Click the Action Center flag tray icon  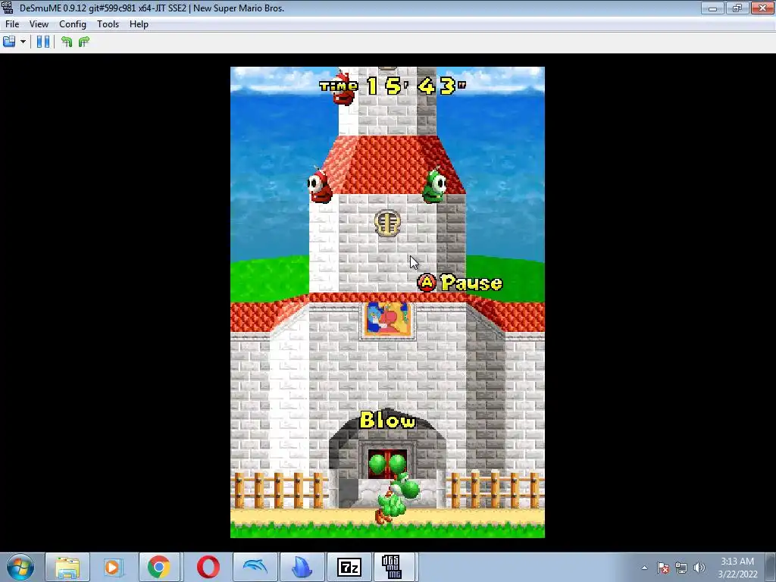[x=663, y=568]
